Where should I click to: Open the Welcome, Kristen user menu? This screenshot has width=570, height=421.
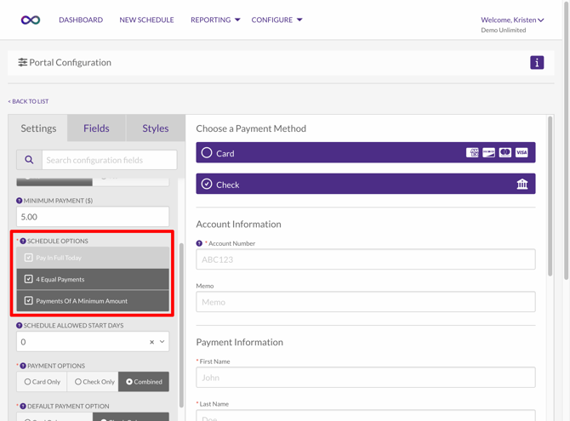(x=512, y=20)
